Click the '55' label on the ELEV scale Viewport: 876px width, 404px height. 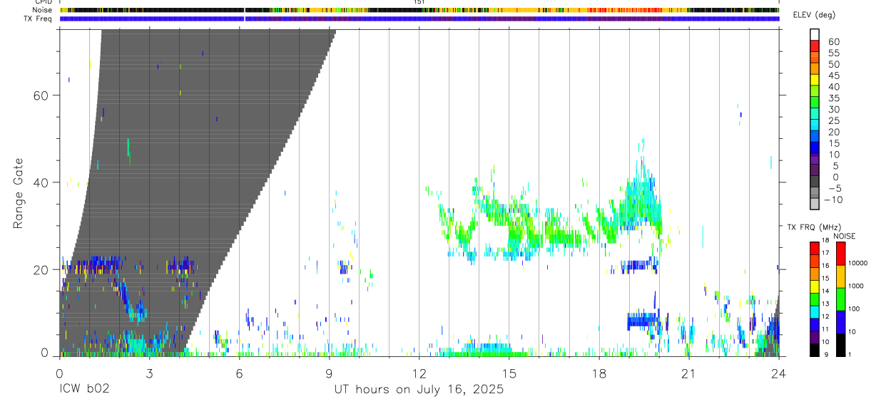[833, 53]
